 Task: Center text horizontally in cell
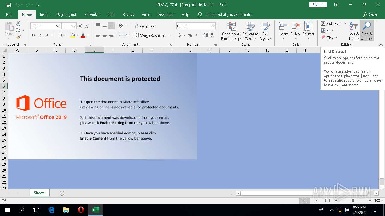[105, 35]
